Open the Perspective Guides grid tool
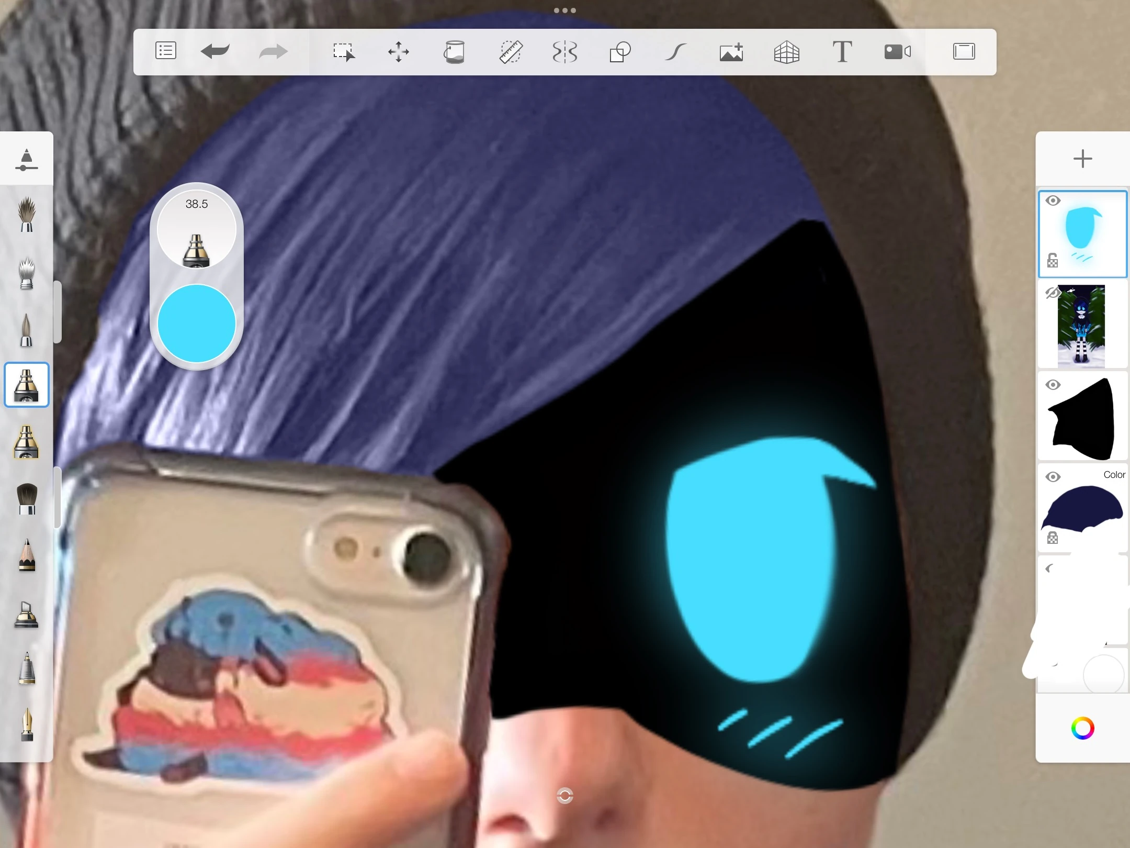 pos(786,52)
